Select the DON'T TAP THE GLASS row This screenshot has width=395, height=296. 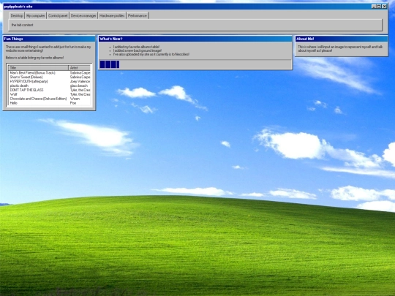point(50,90)
